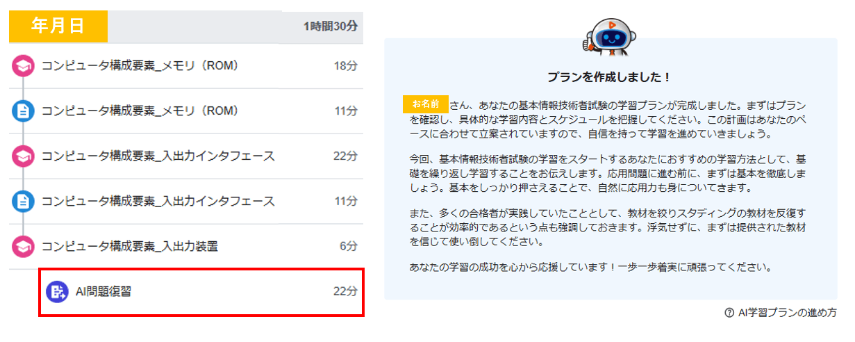Click the 1時間30分 total study time

tap(330, 27)
